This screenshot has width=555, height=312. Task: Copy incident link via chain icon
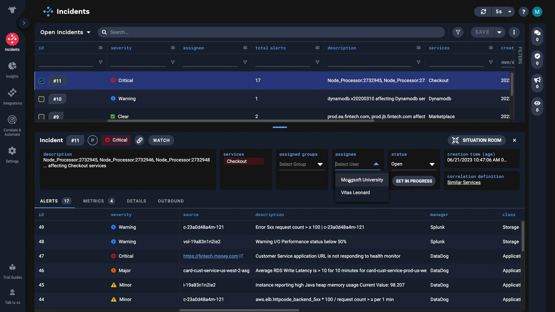click(139, 140)
